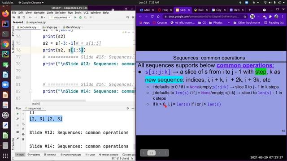
Task: Expand the user/VCS dropdown in the IDE toolbar
Action: click(43, 17)
